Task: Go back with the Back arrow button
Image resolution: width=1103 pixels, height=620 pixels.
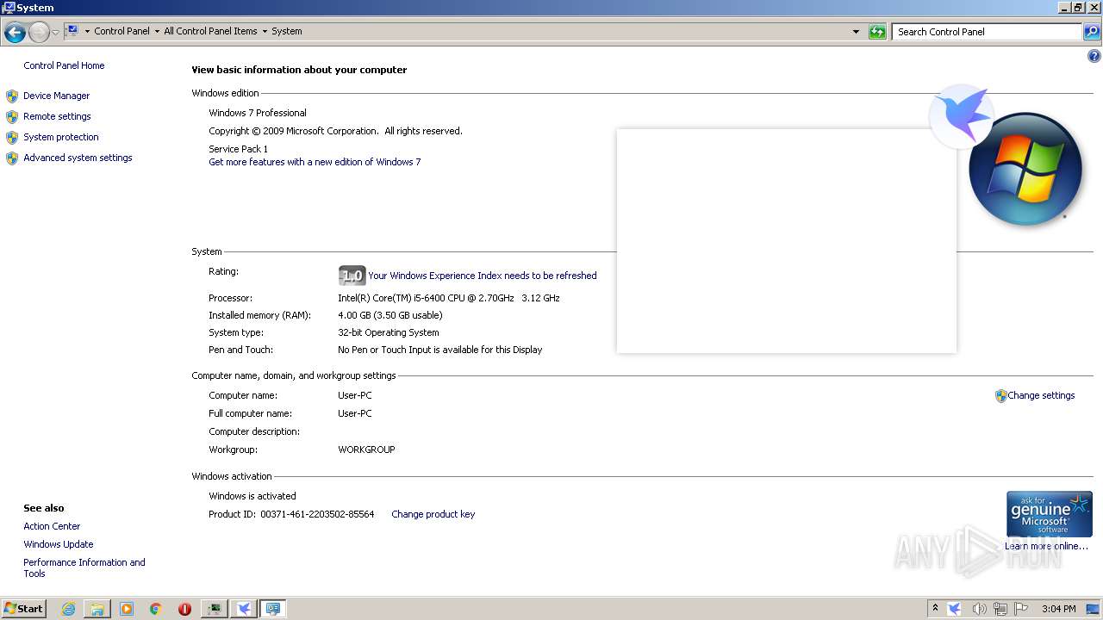Action: point(15,33)
